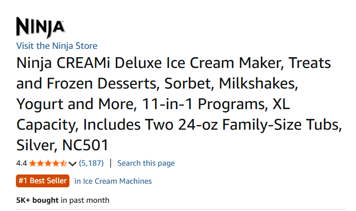The height and width of the screenshot is (211, 356).
Task: Click the 4.4 rating number
Action: click(x=22, y=164)
